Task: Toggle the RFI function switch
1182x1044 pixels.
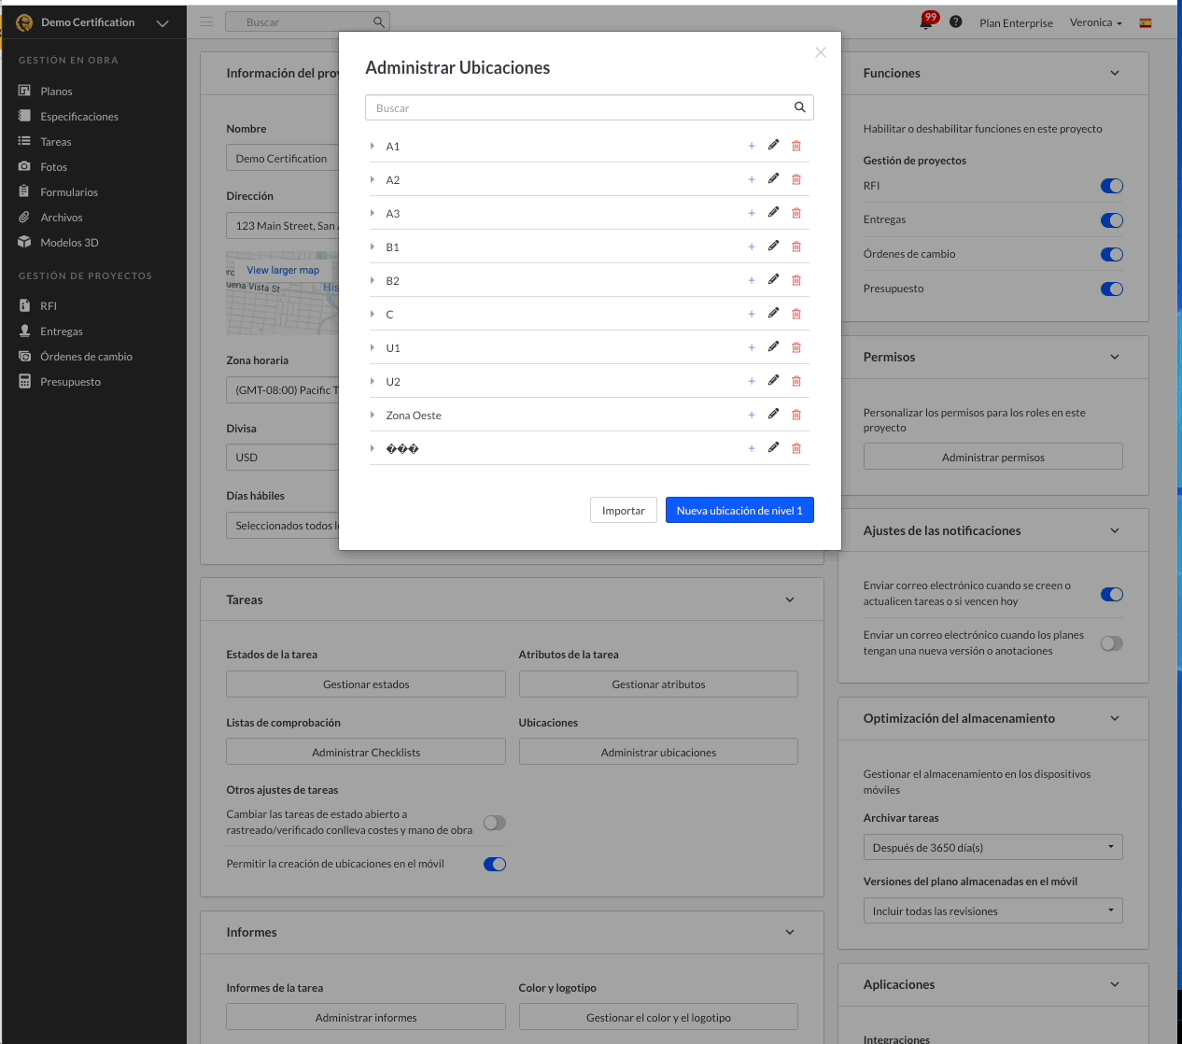Action: click(x=1112, y=186)
